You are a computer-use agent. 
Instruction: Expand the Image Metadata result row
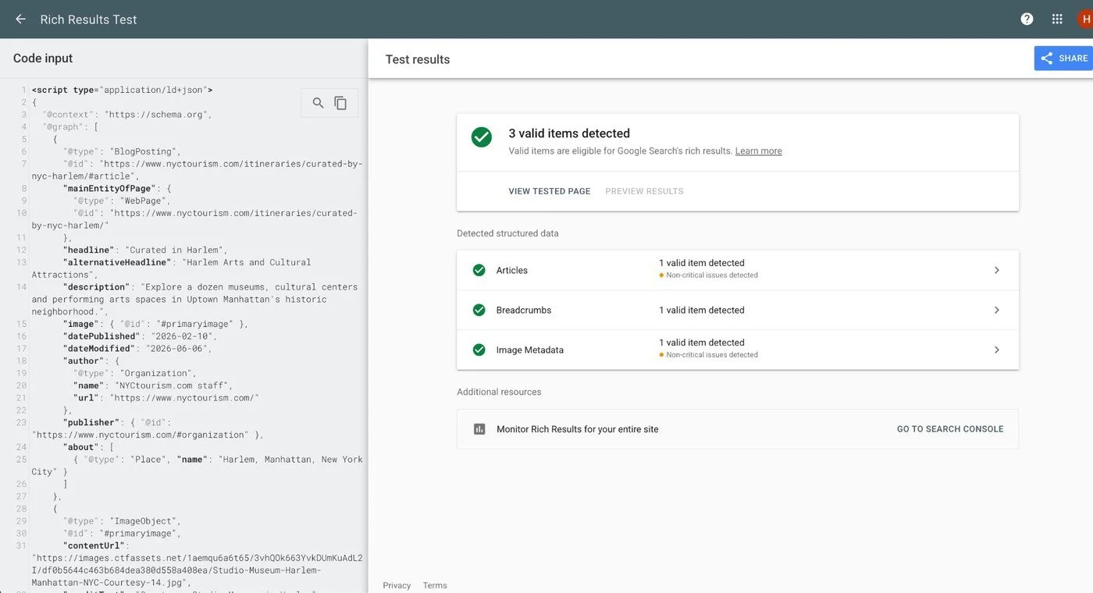click(738, 350)
